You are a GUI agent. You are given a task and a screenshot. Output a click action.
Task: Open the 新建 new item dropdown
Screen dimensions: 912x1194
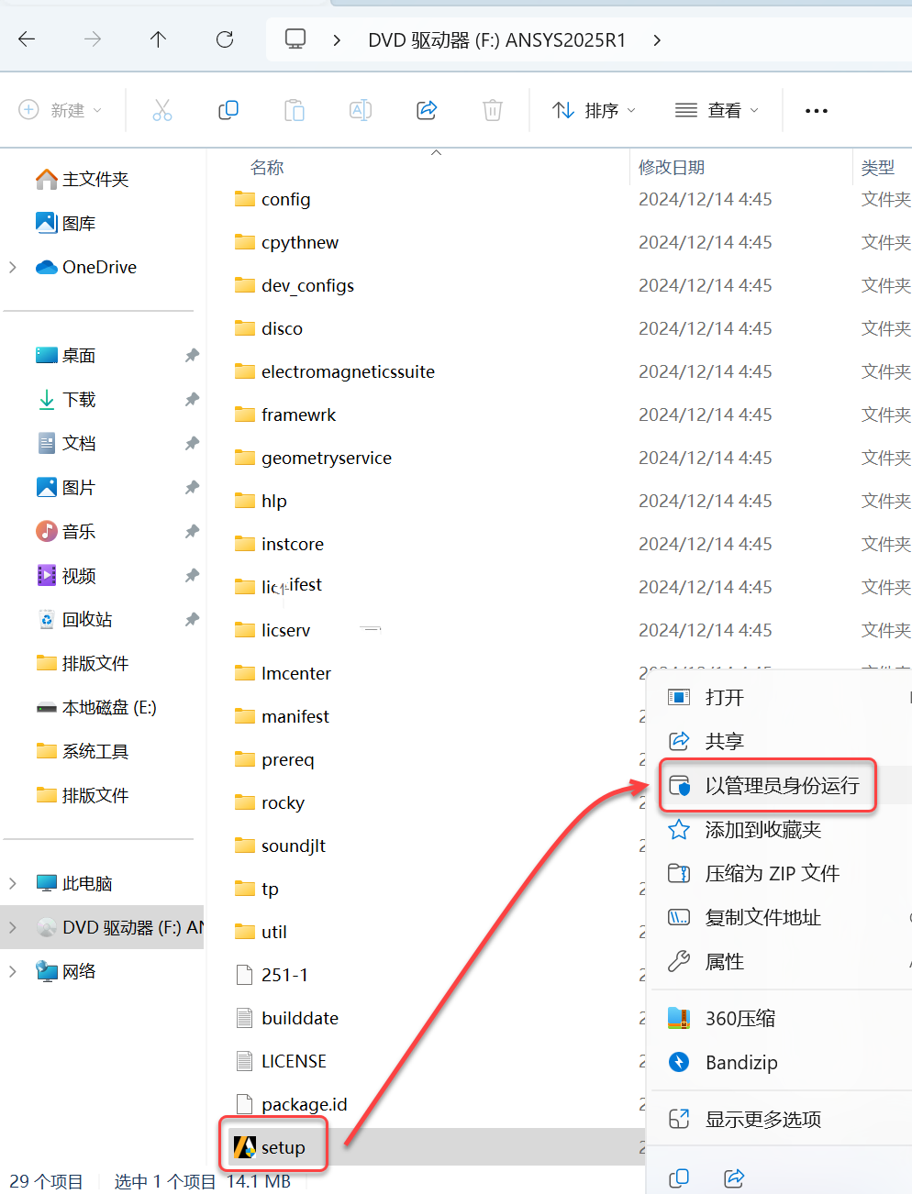[x=61, y=110]
